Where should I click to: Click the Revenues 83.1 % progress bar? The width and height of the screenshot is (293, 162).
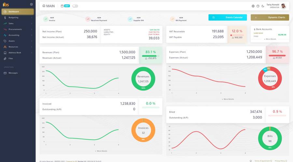tap(151, 56)
